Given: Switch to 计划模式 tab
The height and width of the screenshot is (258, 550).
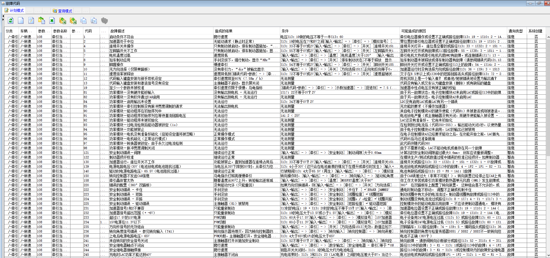Looking at the screenshot, I should (x=14, y=11).
